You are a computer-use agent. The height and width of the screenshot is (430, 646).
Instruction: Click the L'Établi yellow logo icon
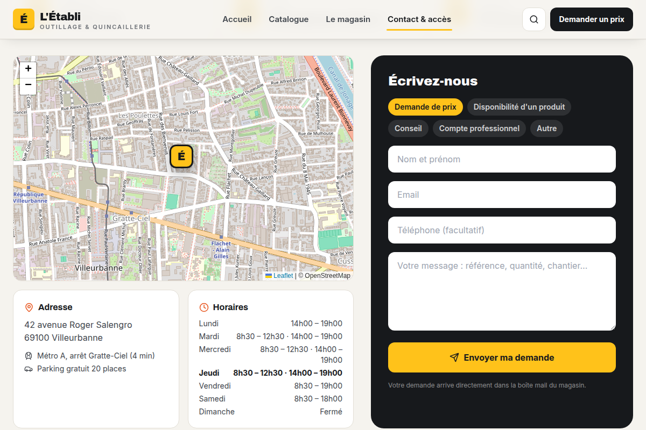tap(24, 19)
